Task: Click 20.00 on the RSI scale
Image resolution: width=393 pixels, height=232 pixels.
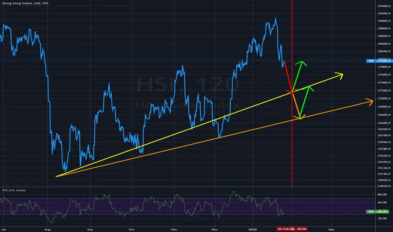Action: [382, 219]
